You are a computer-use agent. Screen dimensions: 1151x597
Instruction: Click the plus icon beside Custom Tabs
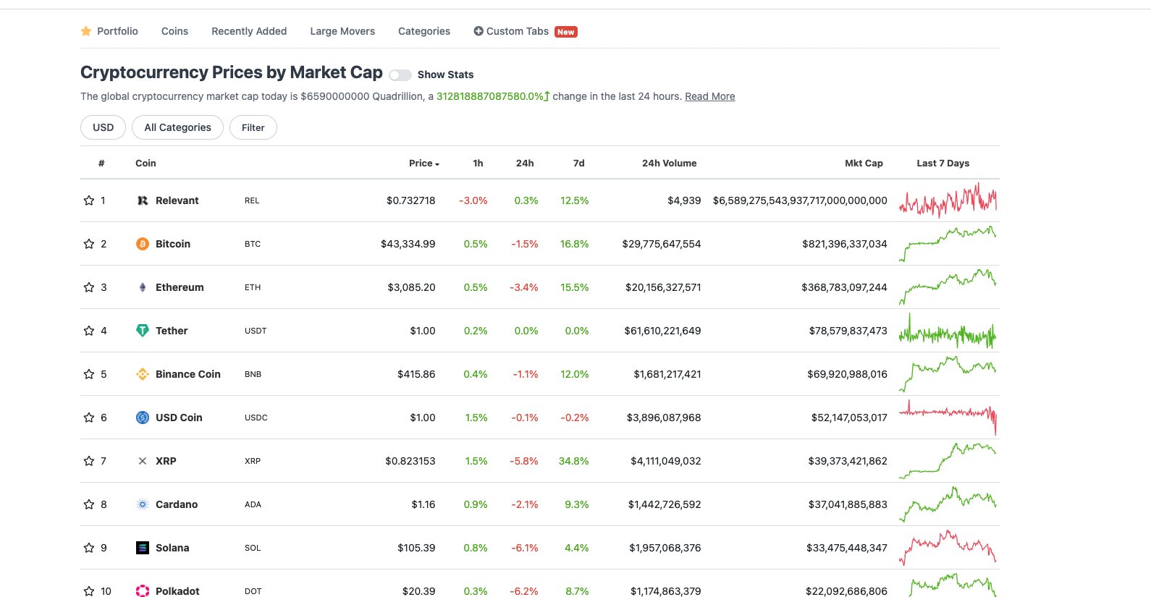(x=478, y=31)
